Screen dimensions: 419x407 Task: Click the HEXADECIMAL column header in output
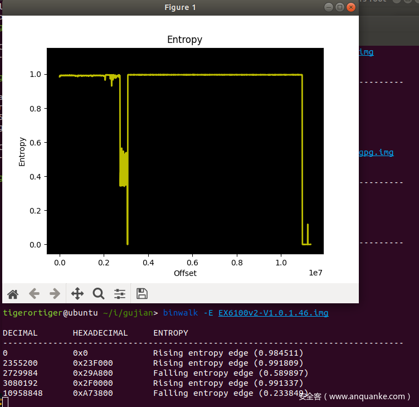coord(100,333)
